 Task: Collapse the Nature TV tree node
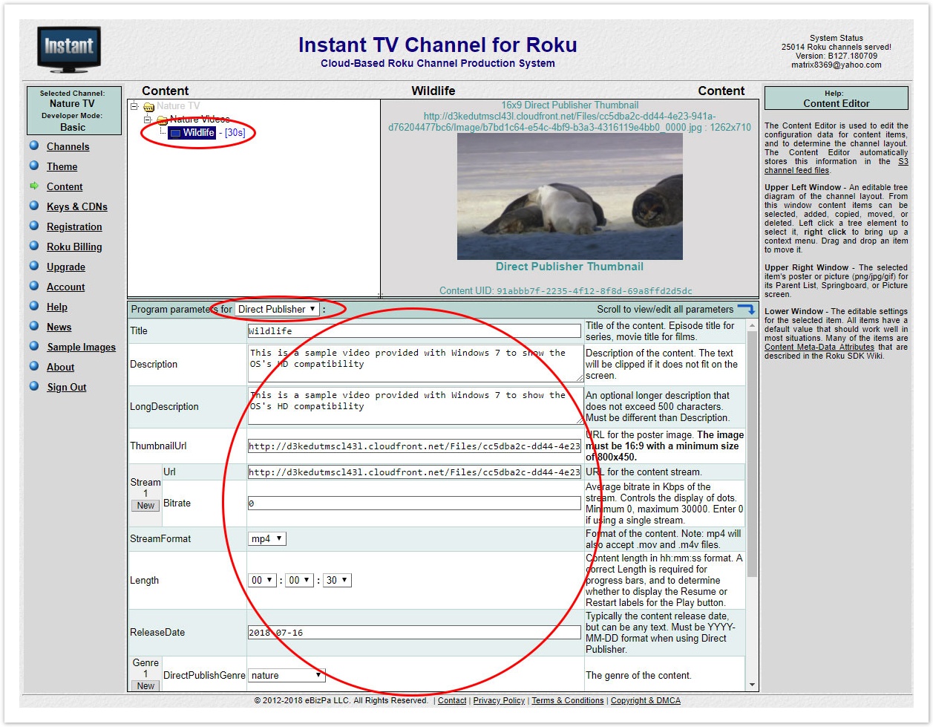[x=134, y=106]
